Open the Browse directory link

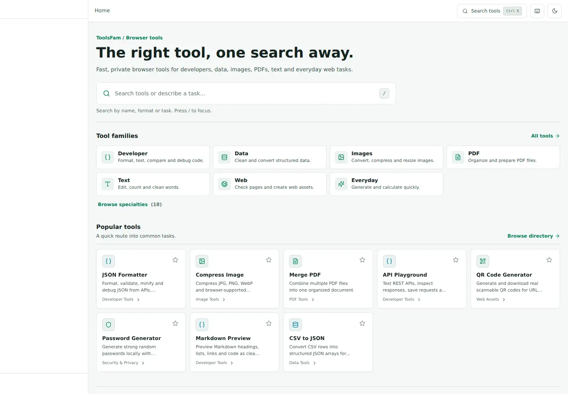point(533,236)
